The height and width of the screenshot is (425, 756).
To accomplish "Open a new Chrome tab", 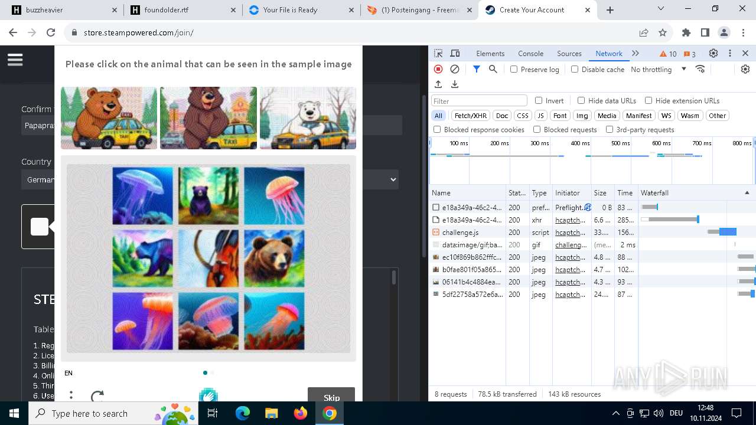I will tap(610, 10).
